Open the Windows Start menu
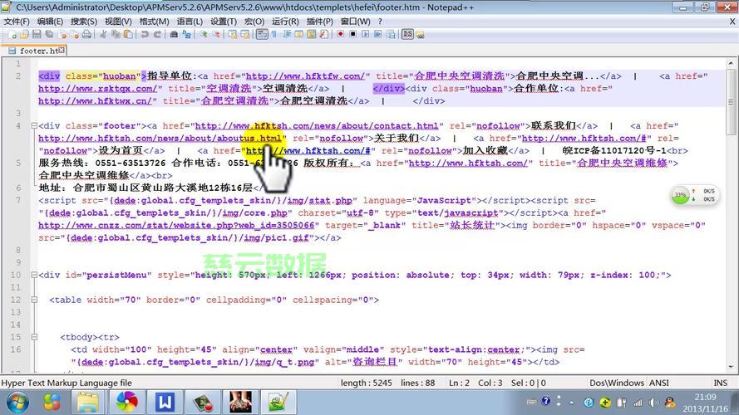 tap(17, 403)
